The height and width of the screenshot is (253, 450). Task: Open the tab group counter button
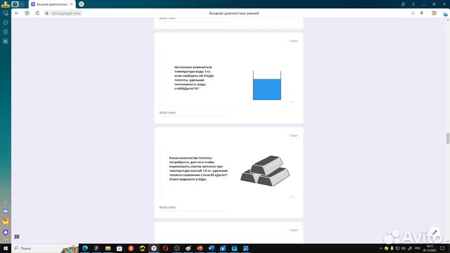[x=15, y=4]
